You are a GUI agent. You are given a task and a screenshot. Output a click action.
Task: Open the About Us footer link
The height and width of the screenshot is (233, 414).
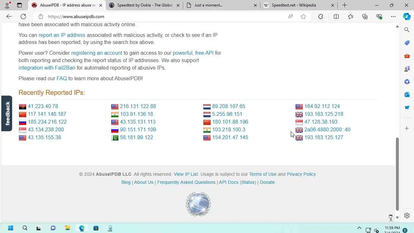[x=144, y=182]
